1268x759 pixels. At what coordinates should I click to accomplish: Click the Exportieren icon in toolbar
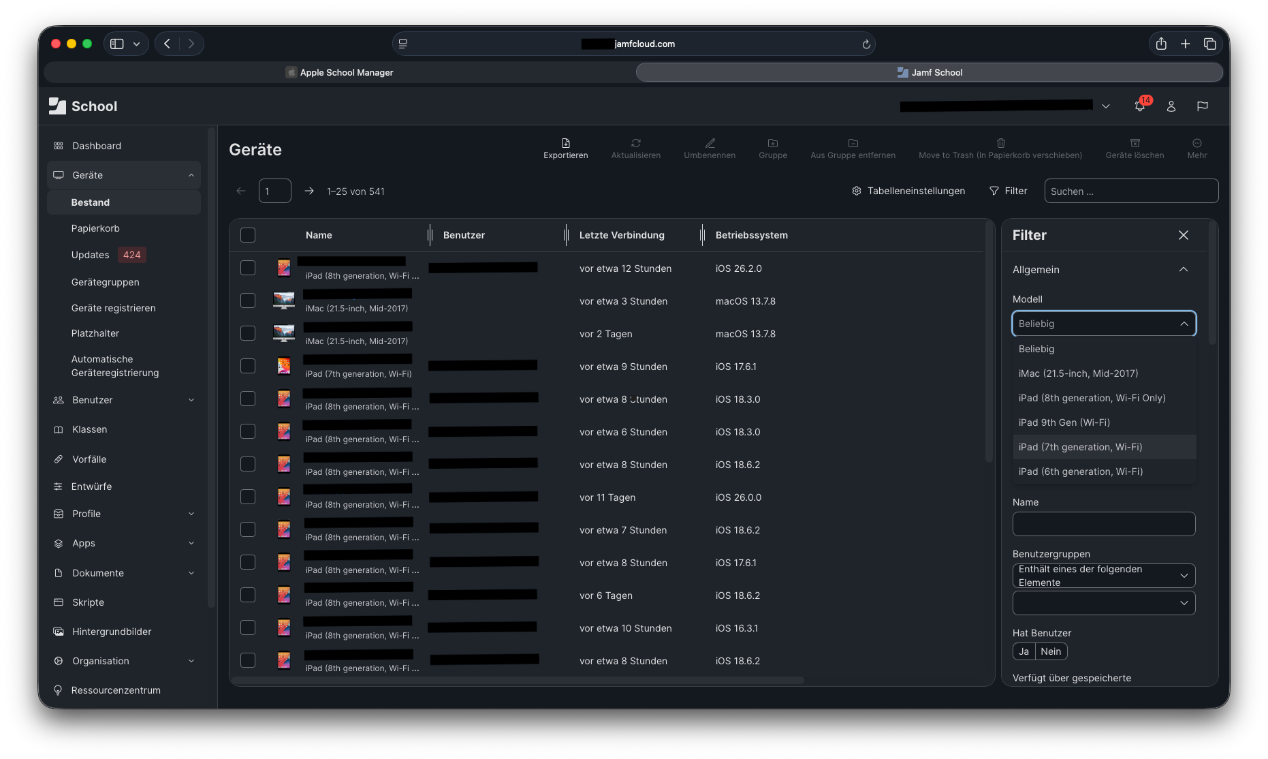pos(565,143)
